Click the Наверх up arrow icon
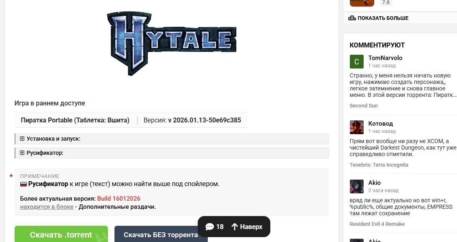 point(235,227)
